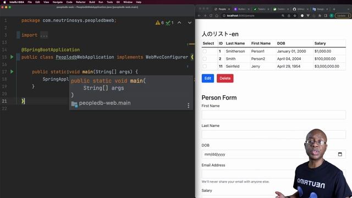The width and height of the screenshot is (352, 198).
Task: Click line number 21 in gutter
Action: [4, 101]
